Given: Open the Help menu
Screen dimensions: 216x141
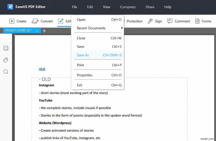Looking at the screenshot, I should pos(168,7).
